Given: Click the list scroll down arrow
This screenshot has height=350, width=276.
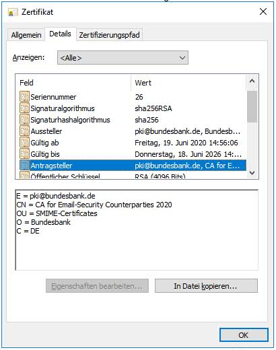Looking at the screenshot, I should (252, 173).
